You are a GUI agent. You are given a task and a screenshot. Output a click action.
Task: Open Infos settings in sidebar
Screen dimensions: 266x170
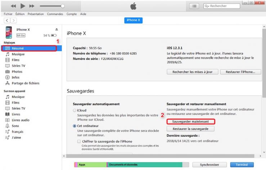pyautogui.click(x=15, y=77)
